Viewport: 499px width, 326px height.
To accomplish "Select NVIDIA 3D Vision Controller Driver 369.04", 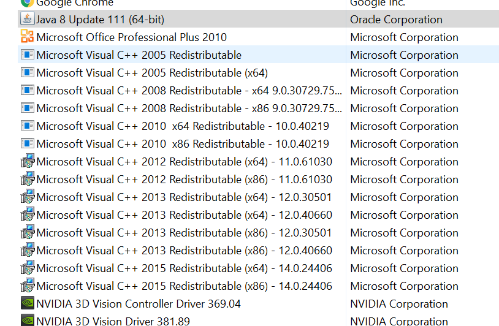I will coord(139,304).
